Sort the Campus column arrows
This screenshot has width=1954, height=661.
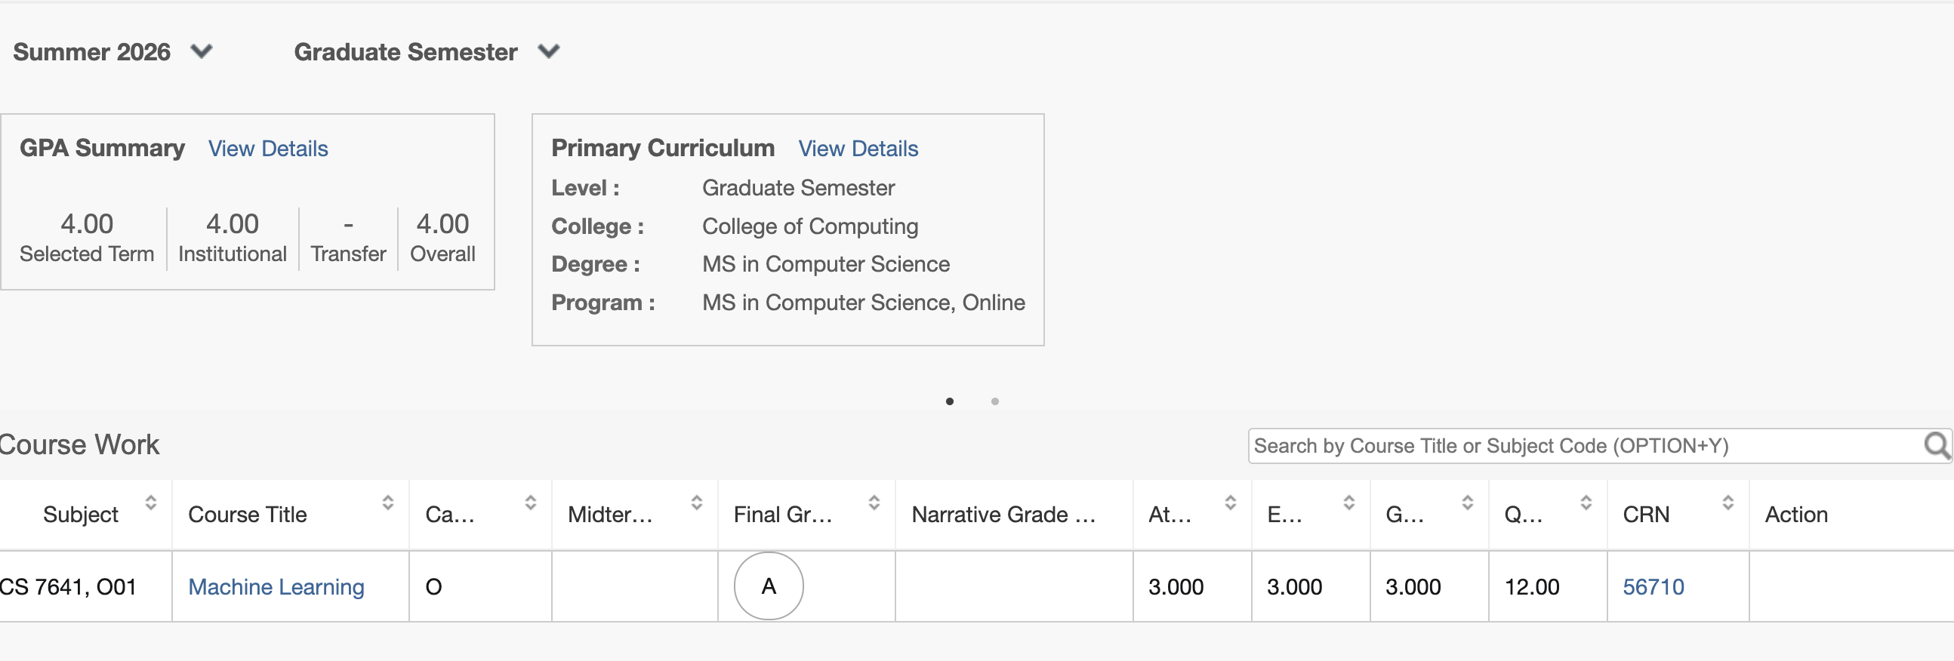tap(530, 503)
